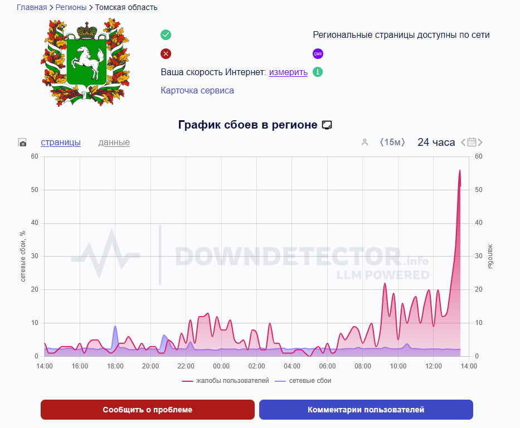Click the green info icon next to измерить
This screenshot has width=520, height=428.
(x=317, y=72)
